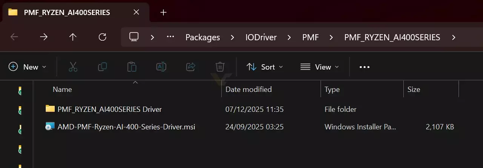Click the Delete trash icon
The height and width of the screenshot is (168, 483).
(220, 67)
